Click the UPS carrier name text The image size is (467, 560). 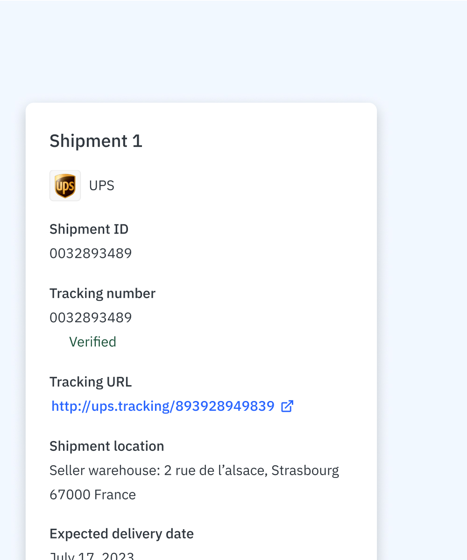pos(101,185)
